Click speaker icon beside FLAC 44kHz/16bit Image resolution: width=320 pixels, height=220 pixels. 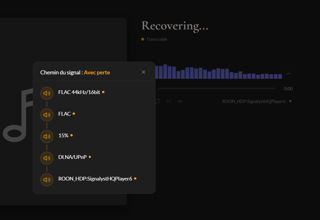point(47,93)
